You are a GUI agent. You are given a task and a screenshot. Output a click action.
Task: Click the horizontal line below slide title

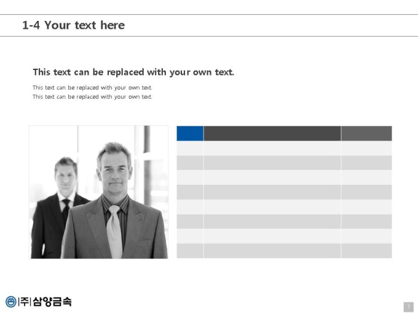point(209,36)
